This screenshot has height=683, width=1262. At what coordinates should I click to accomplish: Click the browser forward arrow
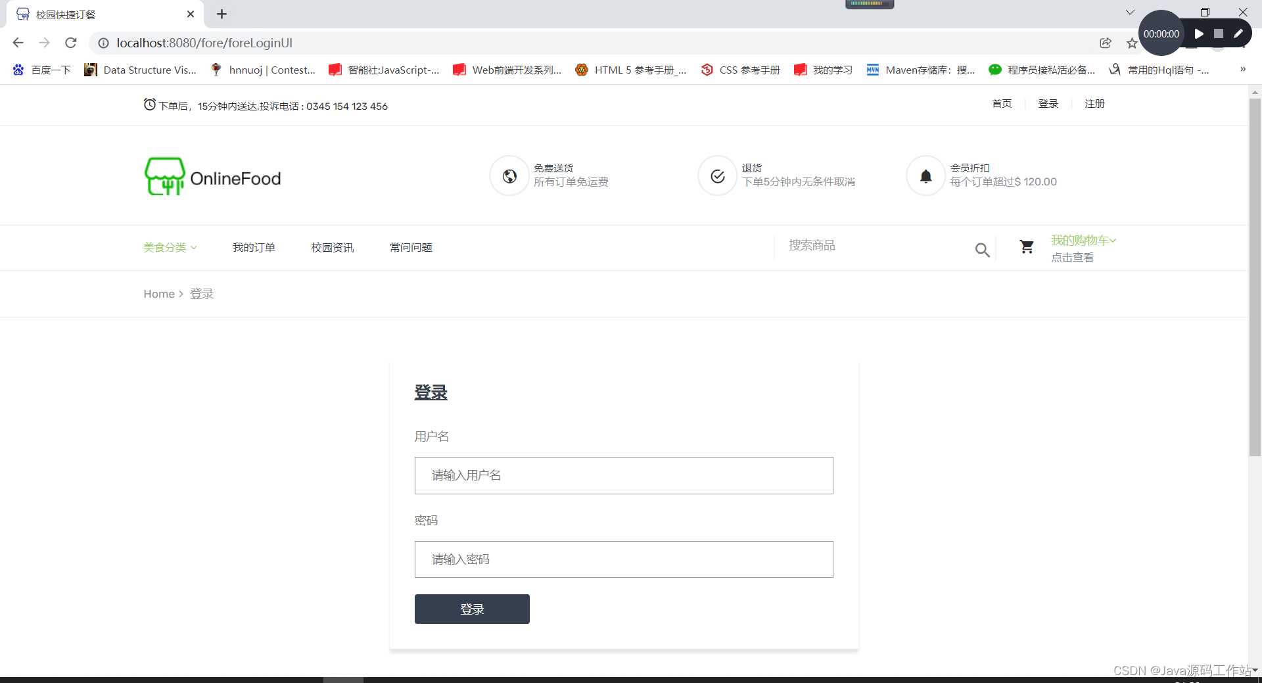pyautogui.click(x=44, y=43)
